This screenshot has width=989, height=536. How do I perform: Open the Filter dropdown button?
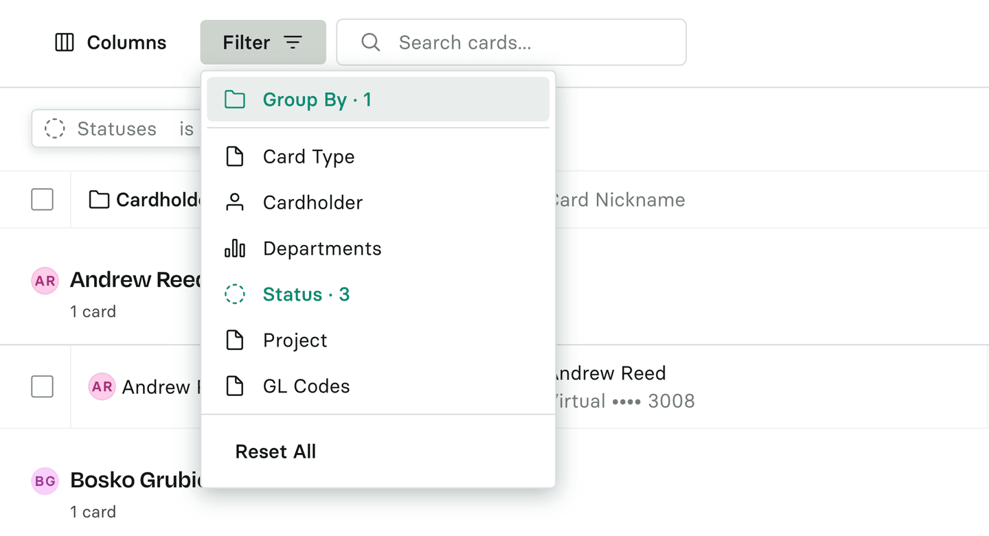pyautogui.click(x=262, y=43)
